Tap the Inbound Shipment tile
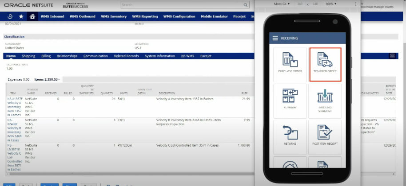The width and height of the screenshot is (406, 186). [x=325, y=101]
